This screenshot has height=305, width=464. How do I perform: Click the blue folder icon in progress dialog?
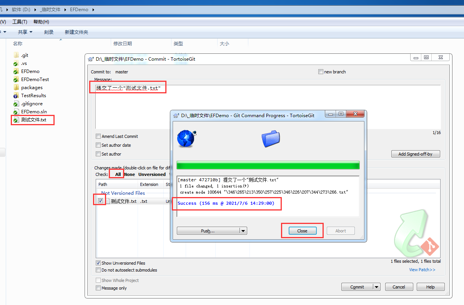tap(271, 139)
